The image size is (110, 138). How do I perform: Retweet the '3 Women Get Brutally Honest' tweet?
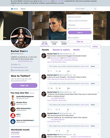click(57, 109)
